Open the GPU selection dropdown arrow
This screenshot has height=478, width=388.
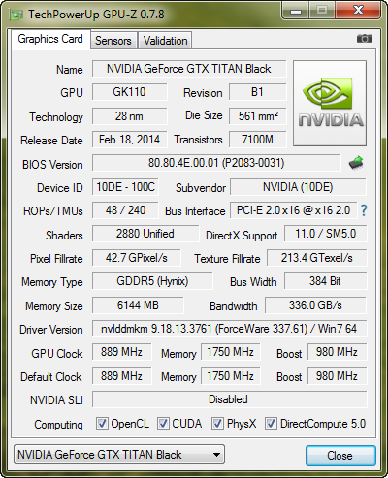[216, 455]
